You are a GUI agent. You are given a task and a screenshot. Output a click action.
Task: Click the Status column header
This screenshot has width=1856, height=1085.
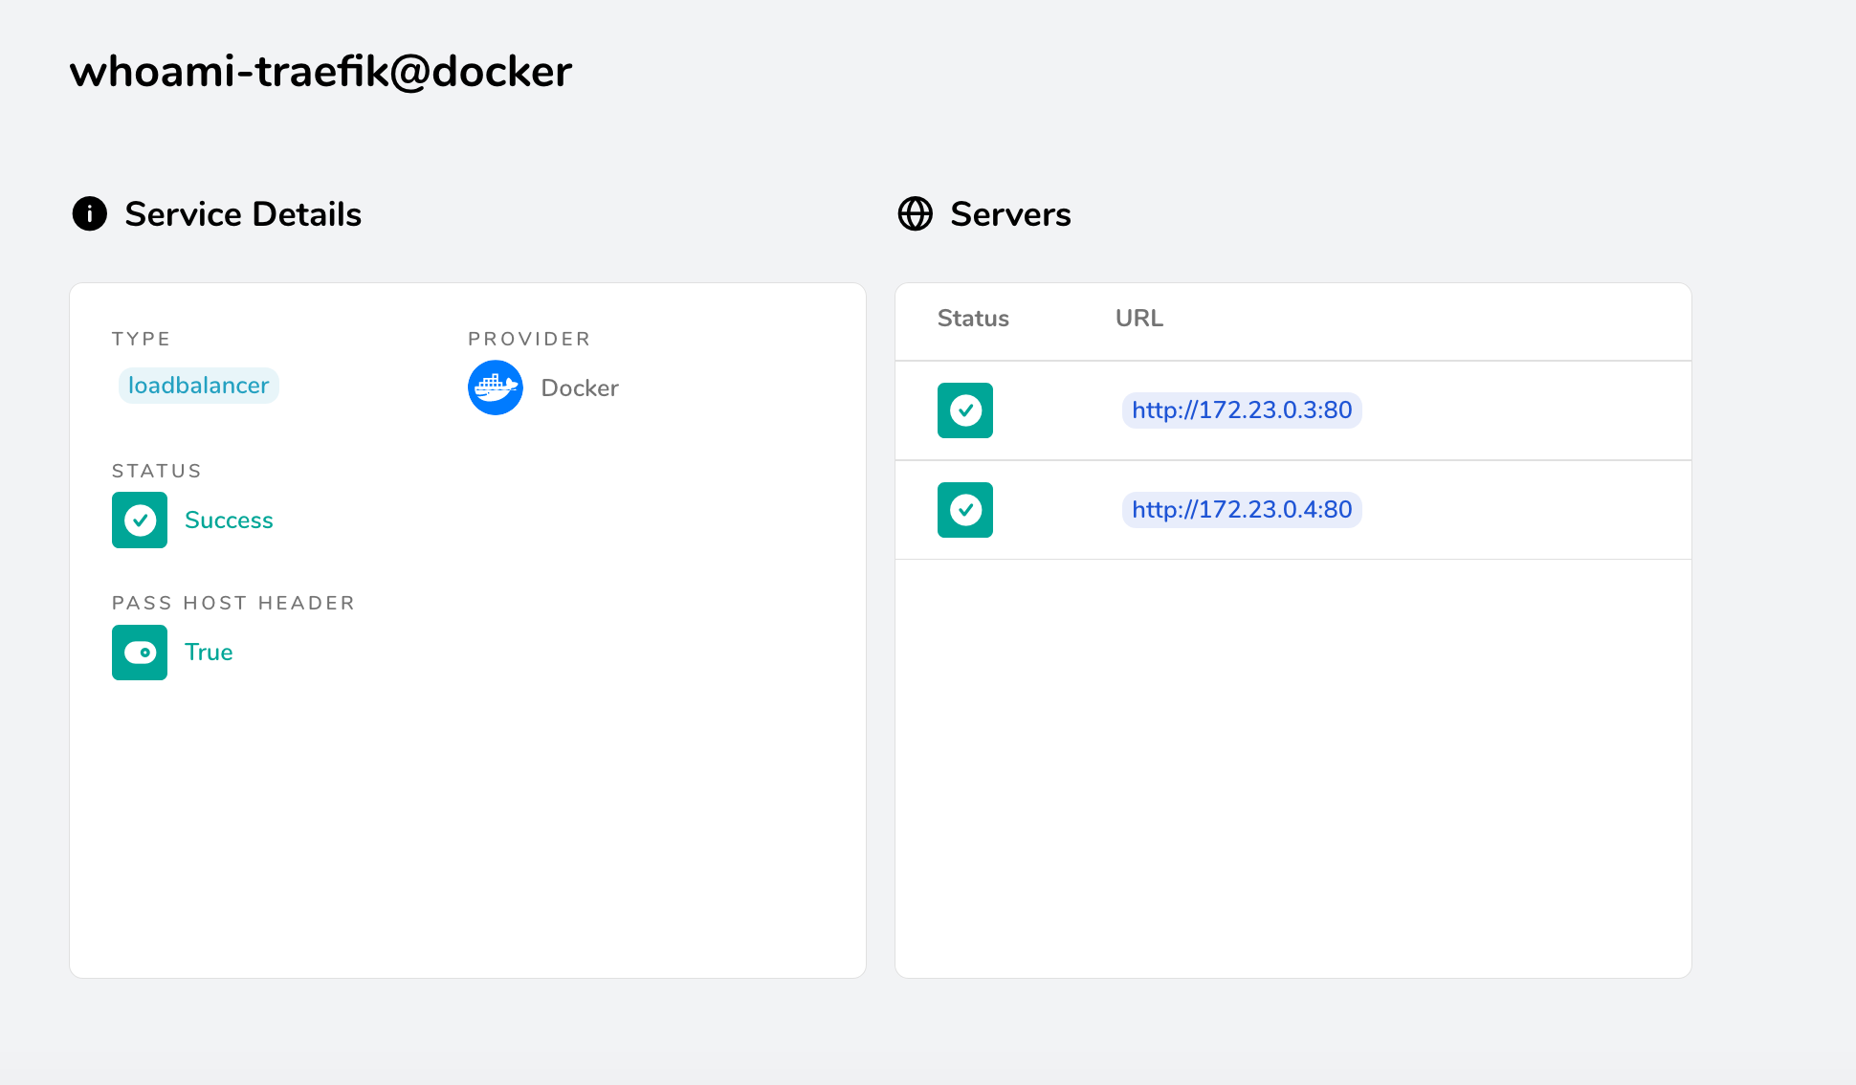972,319
